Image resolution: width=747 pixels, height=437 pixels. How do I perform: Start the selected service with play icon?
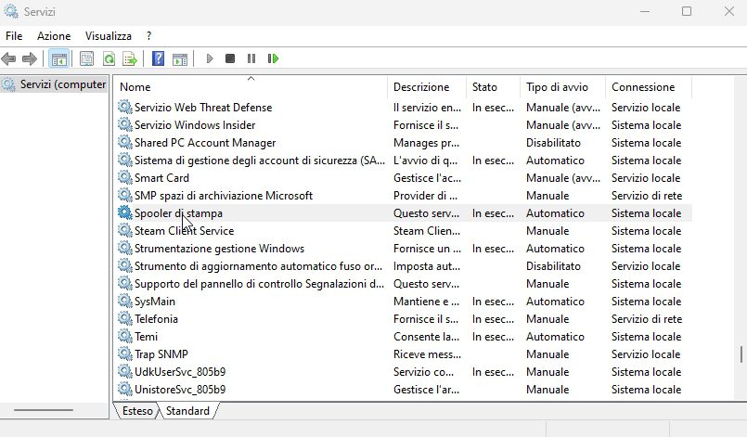209,59
